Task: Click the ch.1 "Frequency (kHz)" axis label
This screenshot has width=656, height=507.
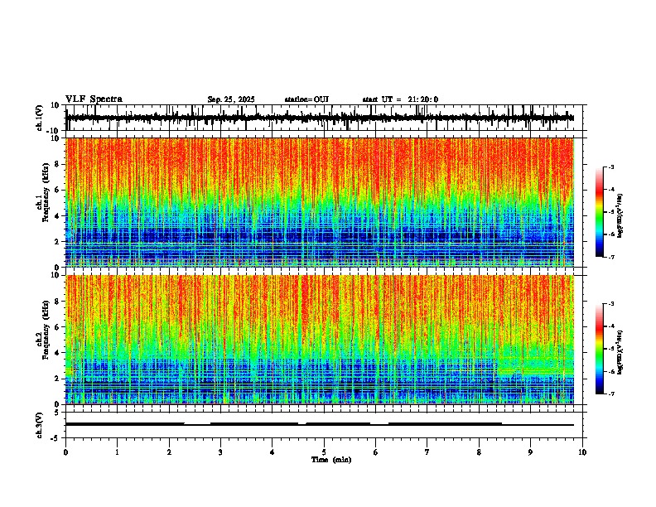Action: point(46,192)
